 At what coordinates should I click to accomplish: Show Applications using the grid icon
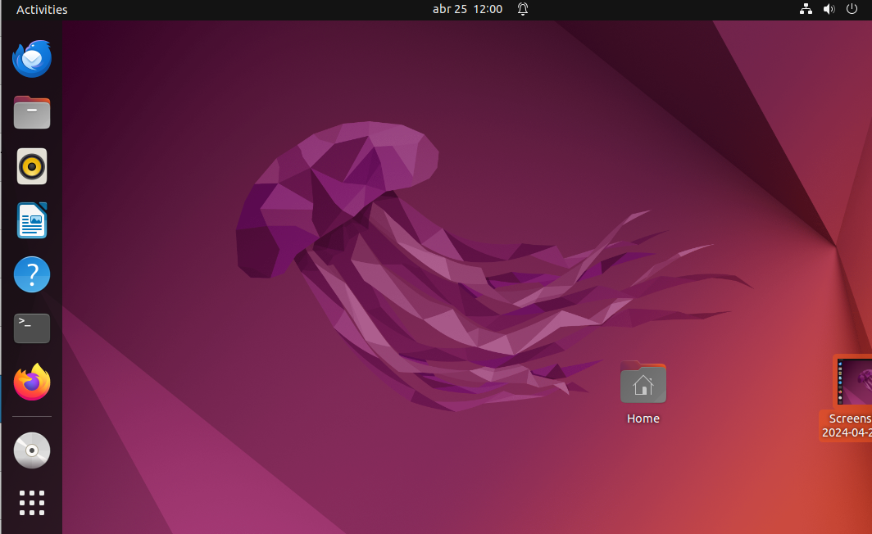[x=31, y=503]
